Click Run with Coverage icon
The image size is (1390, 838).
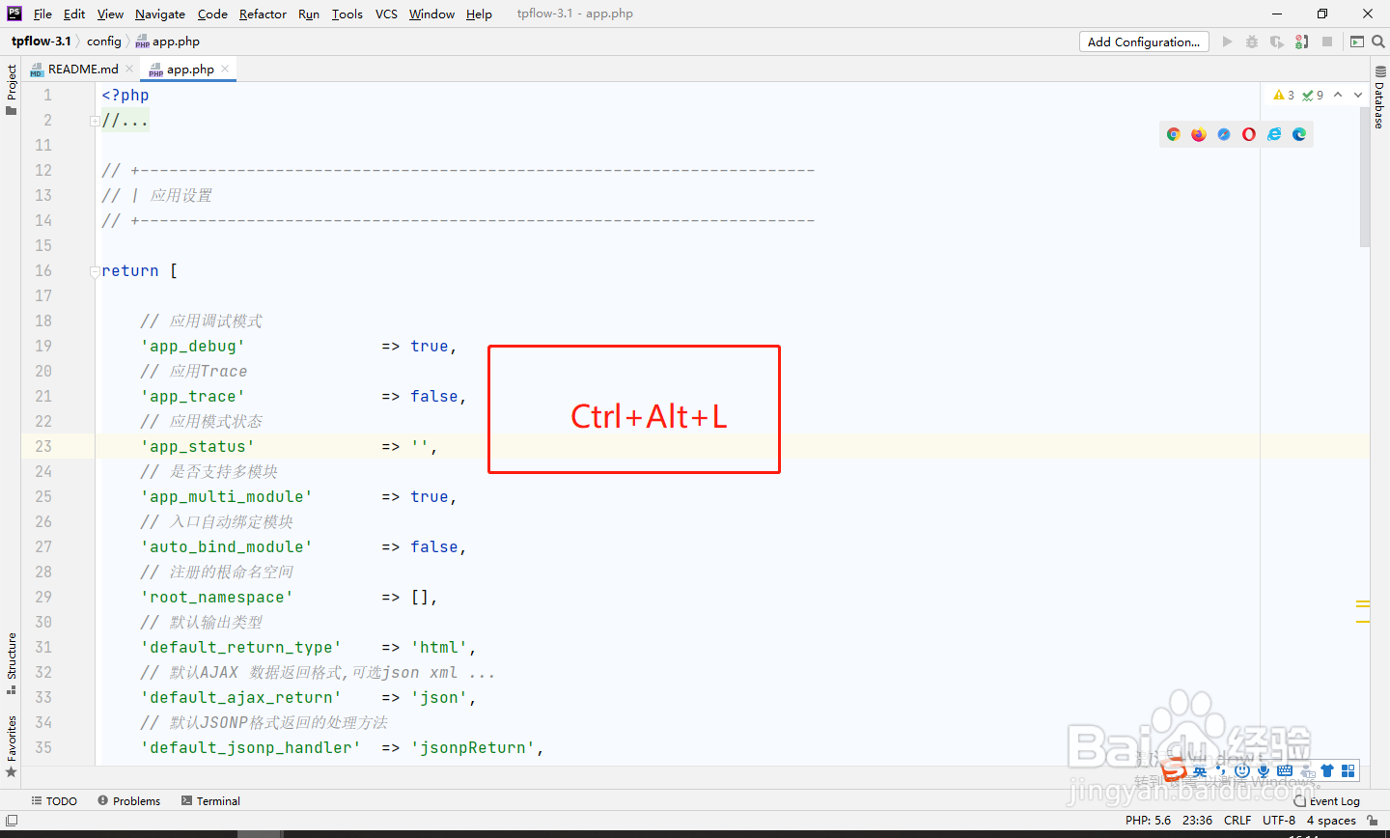[x=1277, y=42]
